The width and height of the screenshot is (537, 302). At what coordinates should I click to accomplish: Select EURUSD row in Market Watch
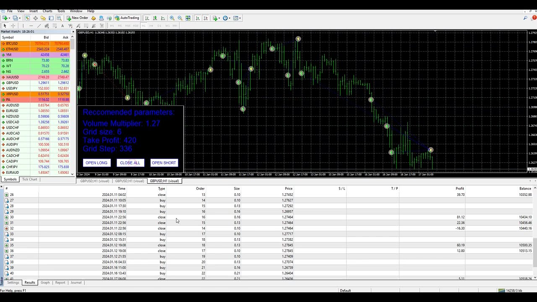click(36, 111)
